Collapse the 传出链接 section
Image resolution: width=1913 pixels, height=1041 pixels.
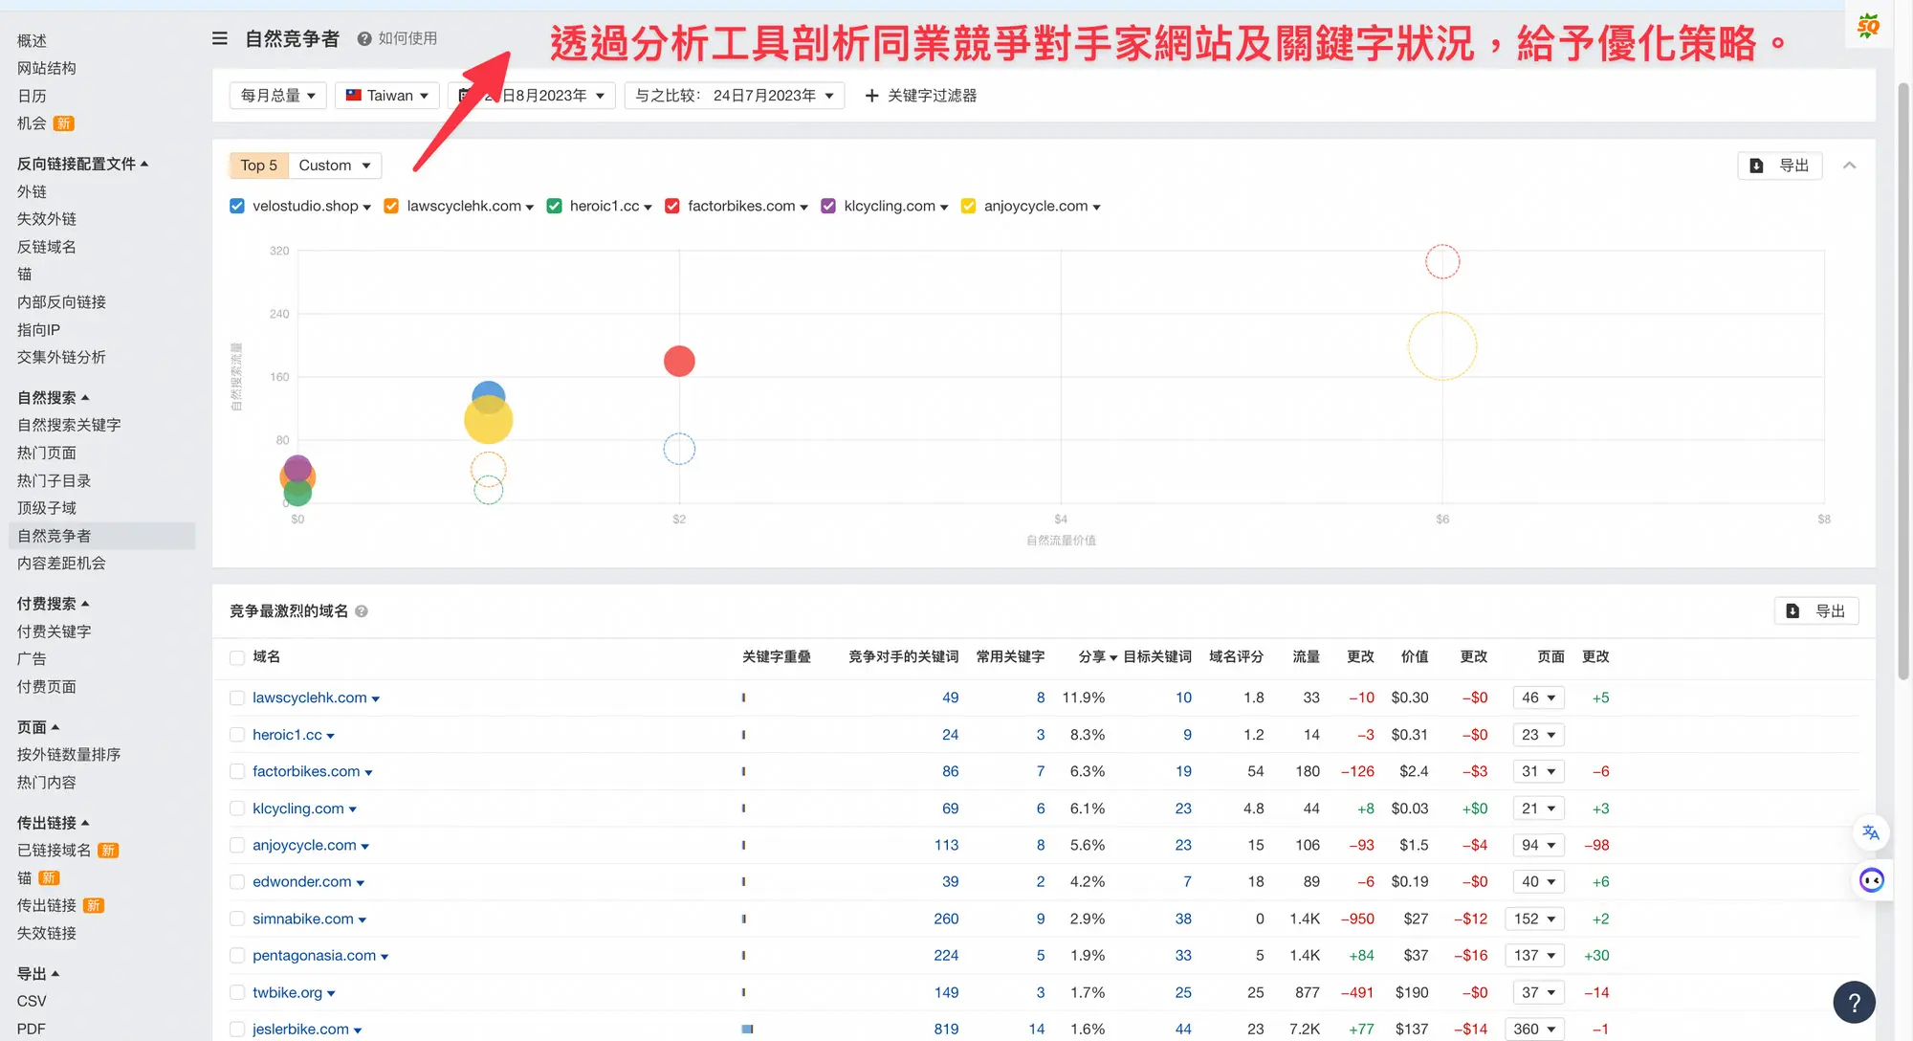[53, 824]
